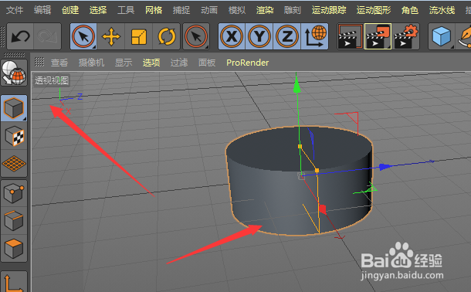
Task: Select the Move tool
Action: coord(111,36)
